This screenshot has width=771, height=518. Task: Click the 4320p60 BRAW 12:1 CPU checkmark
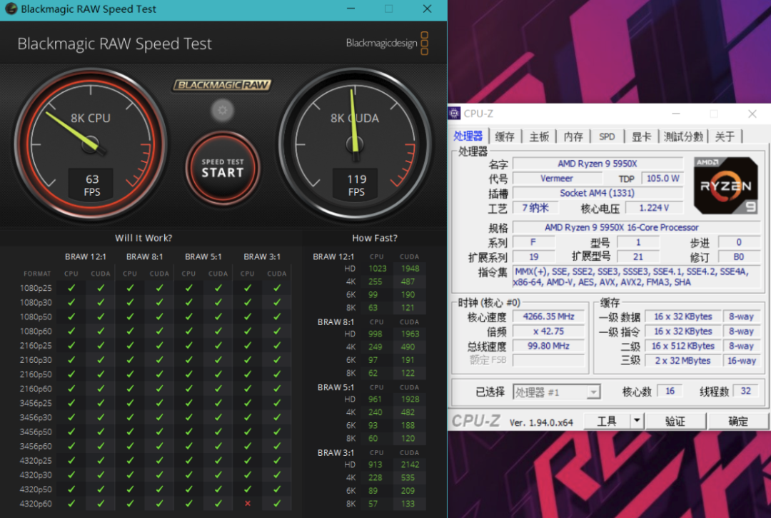[x=71, y=503]
